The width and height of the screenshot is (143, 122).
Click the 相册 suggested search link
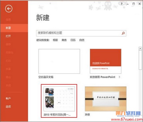tap(55, 40)
